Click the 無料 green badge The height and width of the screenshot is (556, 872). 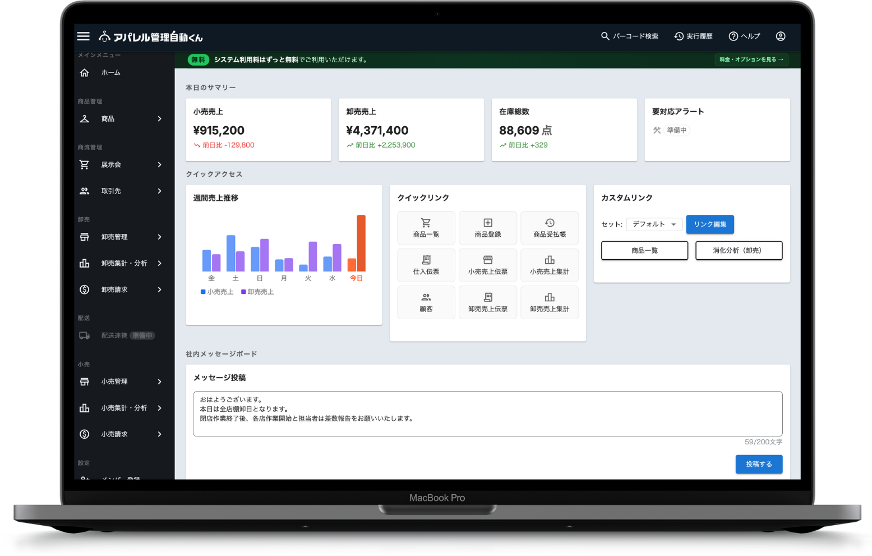tap(198, 60)
